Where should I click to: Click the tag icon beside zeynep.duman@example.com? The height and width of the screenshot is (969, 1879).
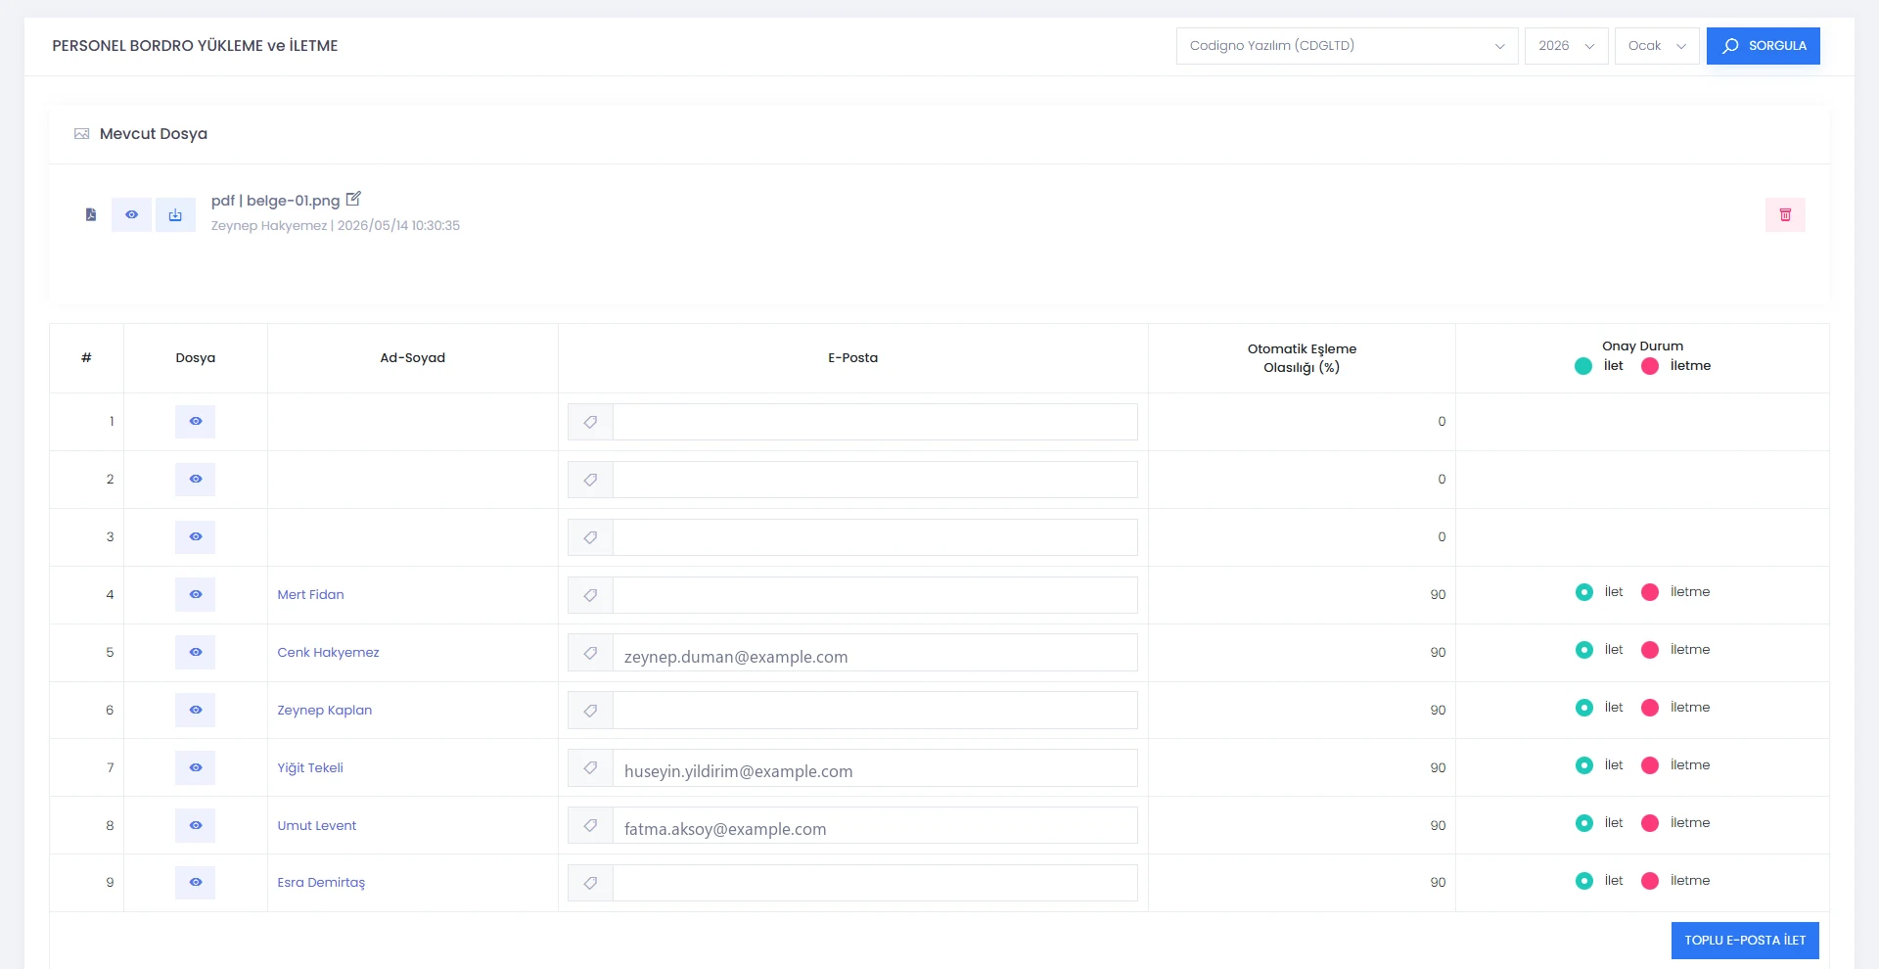click(x=590, y=653)
